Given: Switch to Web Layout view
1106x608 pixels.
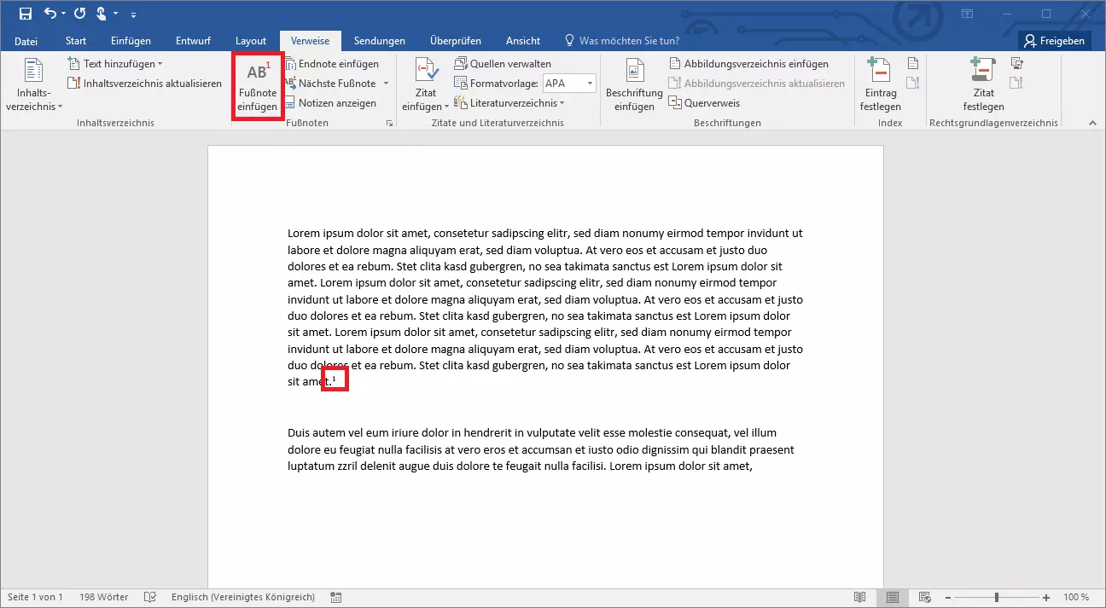Looking at the screenshot, I should 924,597.
